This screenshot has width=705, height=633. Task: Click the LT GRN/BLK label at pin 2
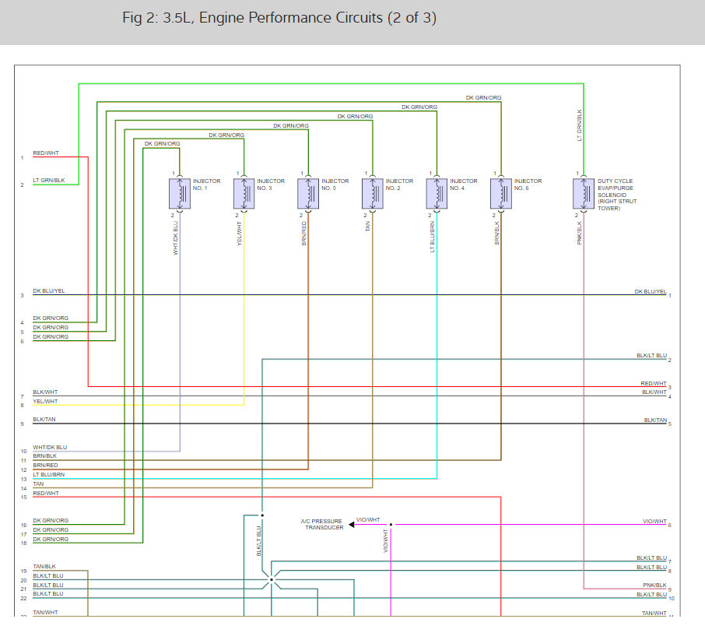click(48, 180)
